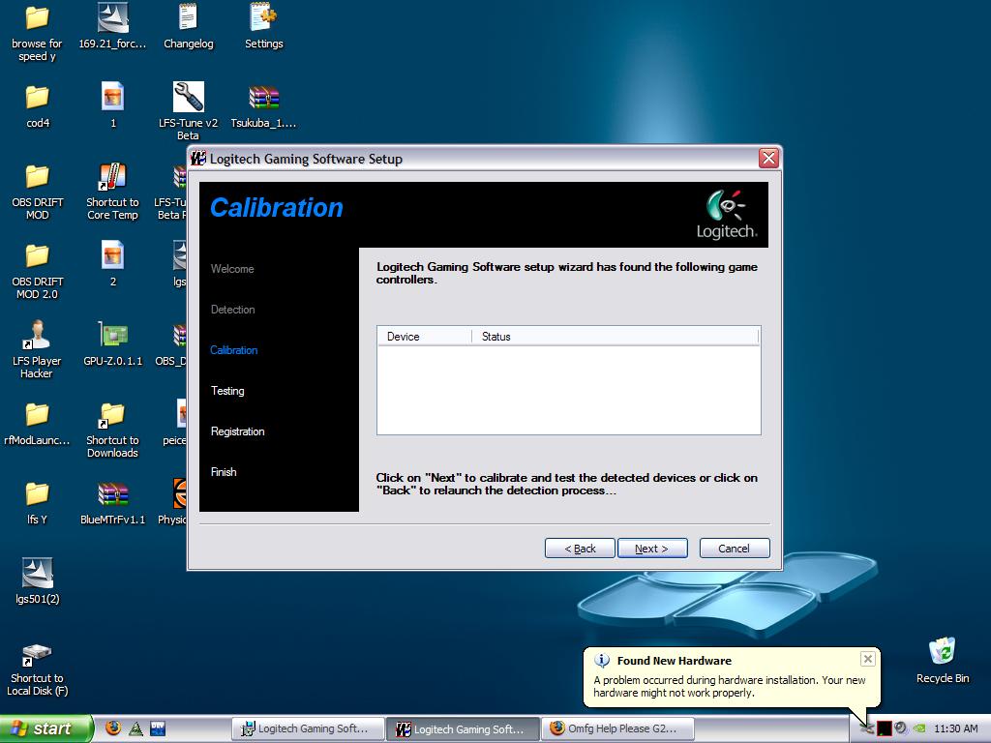Open the rfModLaunc... desktop folder

(x=37, y=424)
